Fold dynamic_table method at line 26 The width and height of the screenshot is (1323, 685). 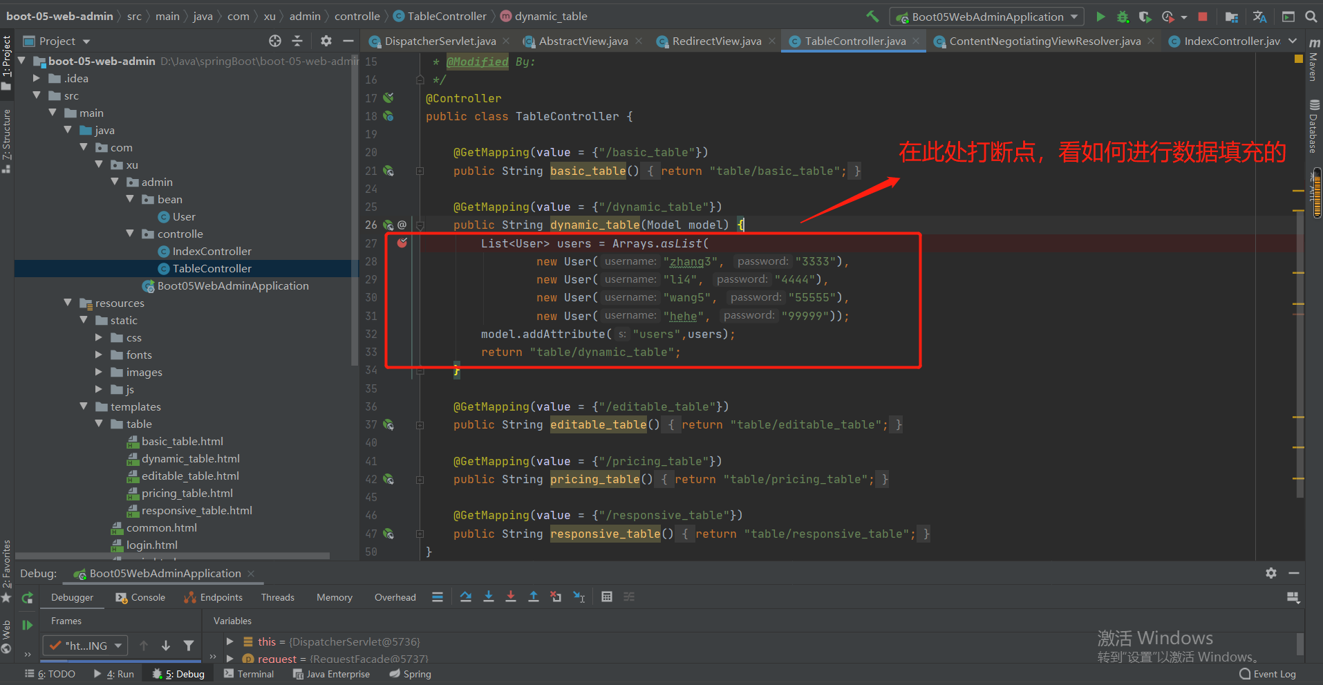420,225
